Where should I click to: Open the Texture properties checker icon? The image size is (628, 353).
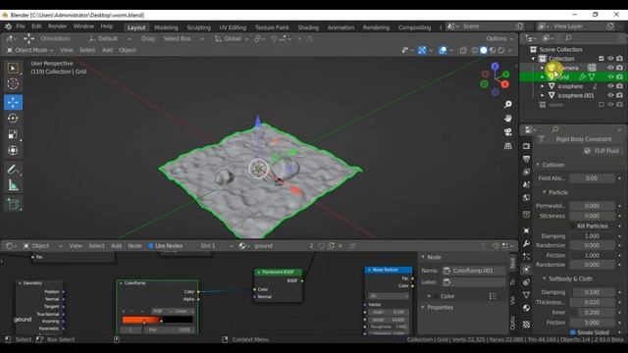(526, 325)
